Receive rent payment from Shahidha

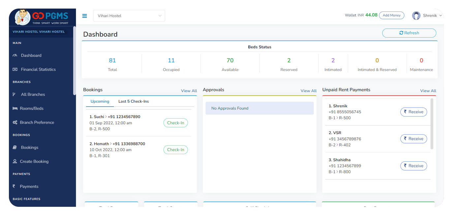pyautogui.click(x=413, y=166)
